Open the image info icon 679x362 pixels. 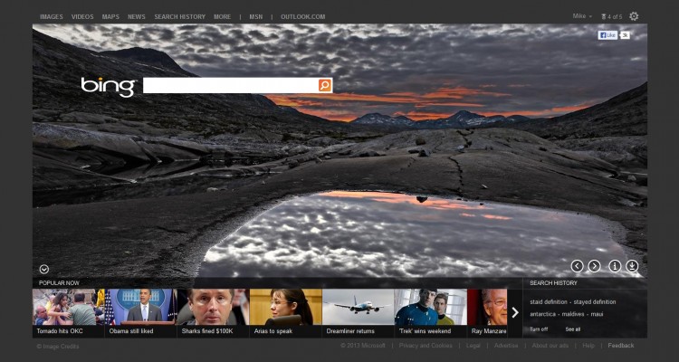[615, 266]
